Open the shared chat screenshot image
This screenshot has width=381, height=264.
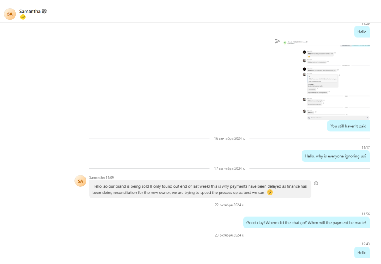(326, 78)
